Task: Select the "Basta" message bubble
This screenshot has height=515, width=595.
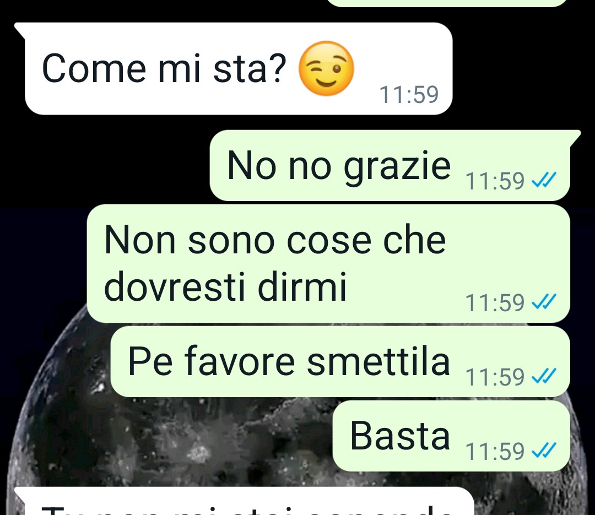Action: [x=452, y=436]
